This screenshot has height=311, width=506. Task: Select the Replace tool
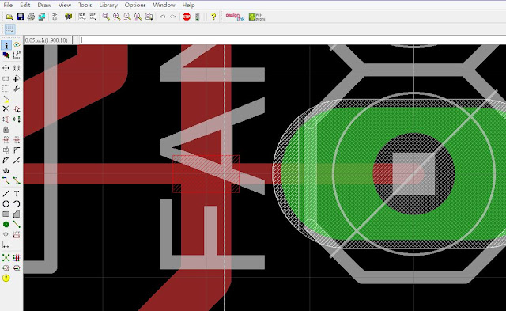click(x=17, y=119)
